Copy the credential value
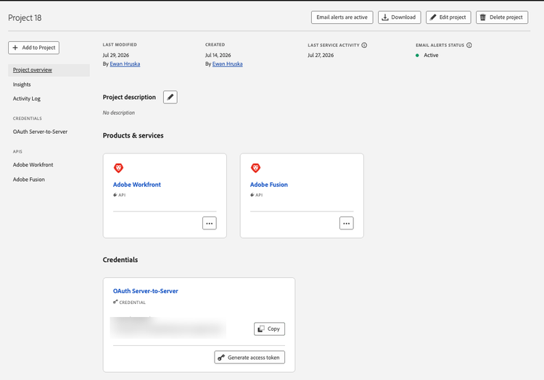This screenshot has width=544, height=380. click(269, 329)
